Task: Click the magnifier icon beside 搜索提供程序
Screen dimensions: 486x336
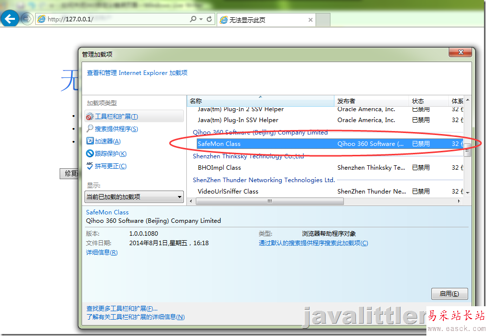Action: [89, 129]
